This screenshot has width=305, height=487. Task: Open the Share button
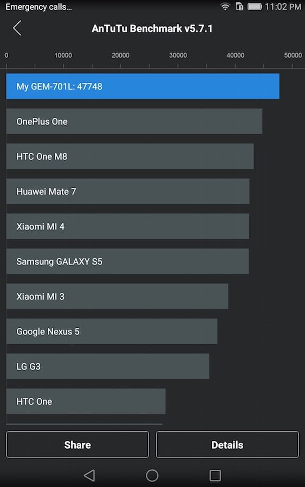(77, 444)
